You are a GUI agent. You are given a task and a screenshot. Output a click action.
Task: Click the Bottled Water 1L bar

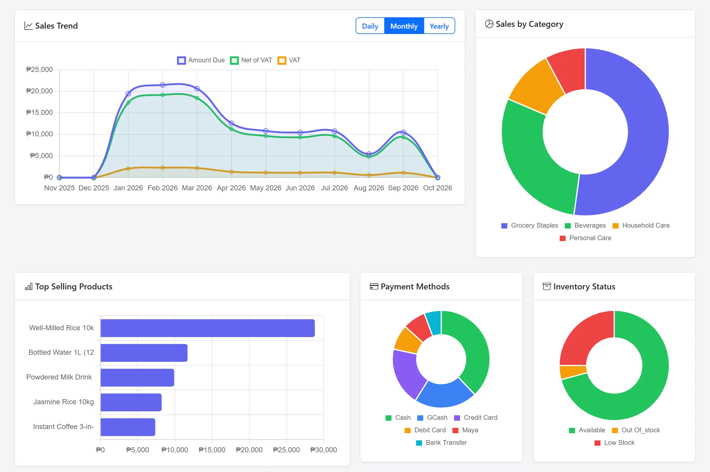point(144,353)
